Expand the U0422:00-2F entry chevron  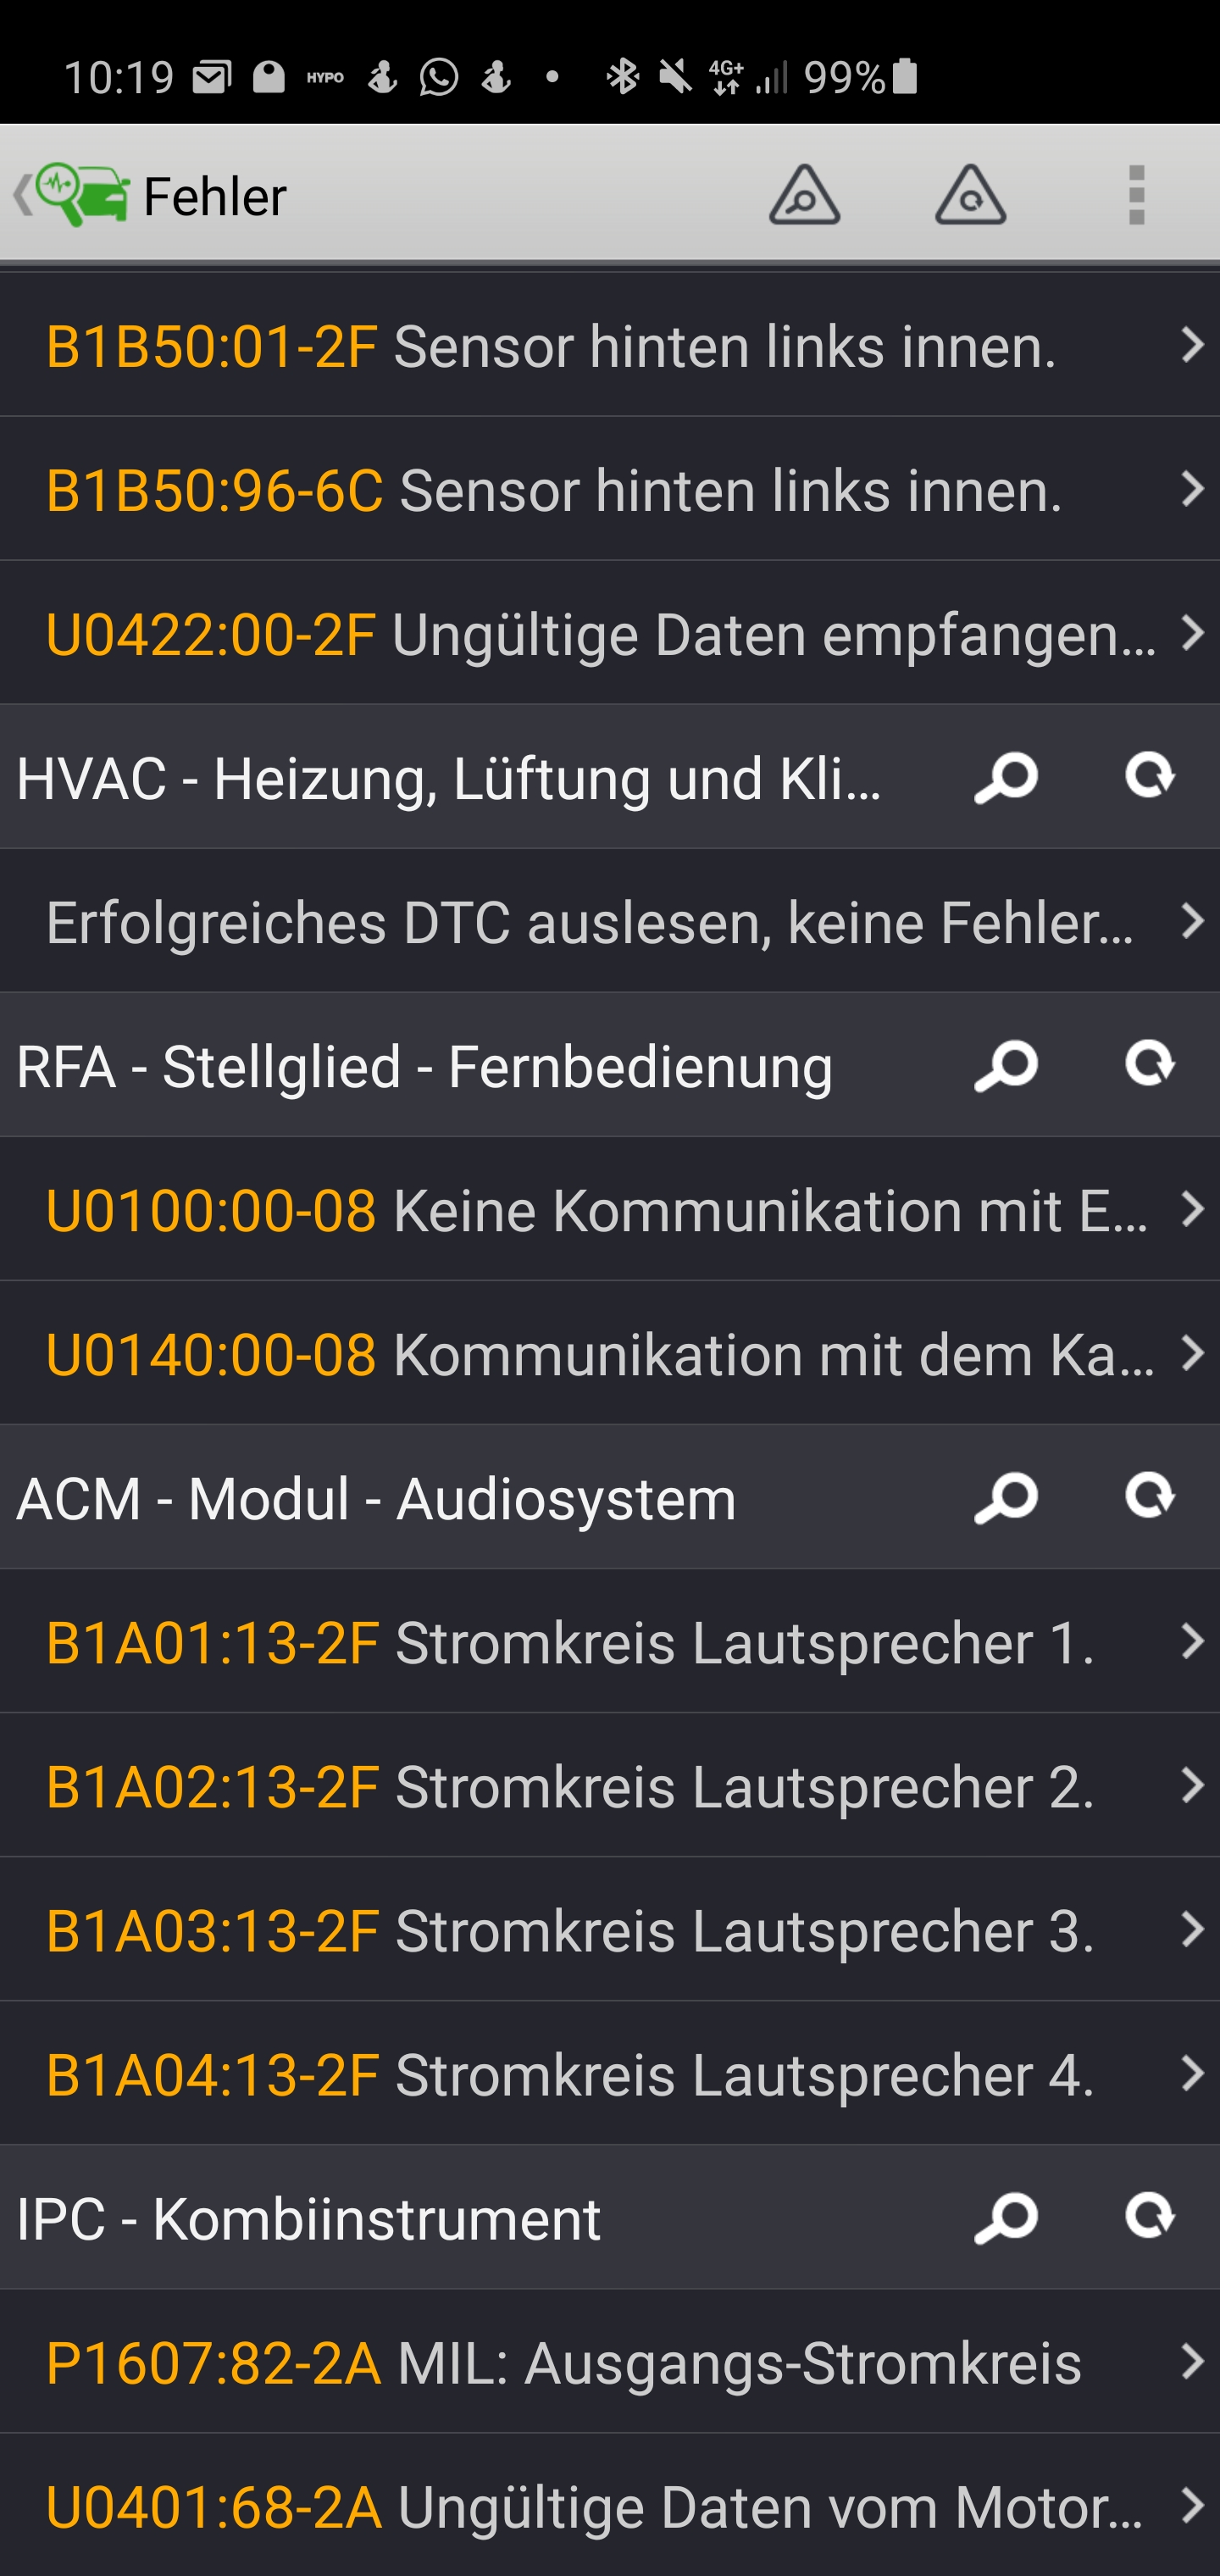(1191, 633)
